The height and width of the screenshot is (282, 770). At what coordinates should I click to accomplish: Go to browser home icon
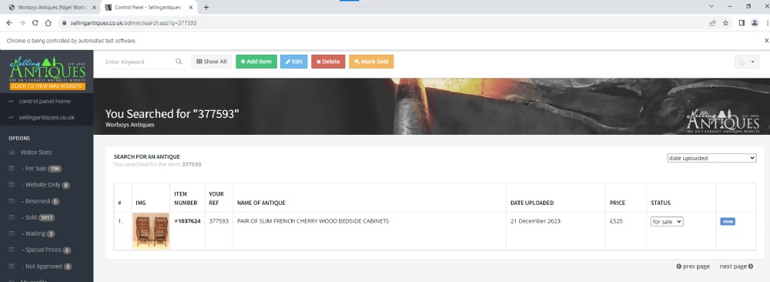pyautogui.click(x=48, y=22)
